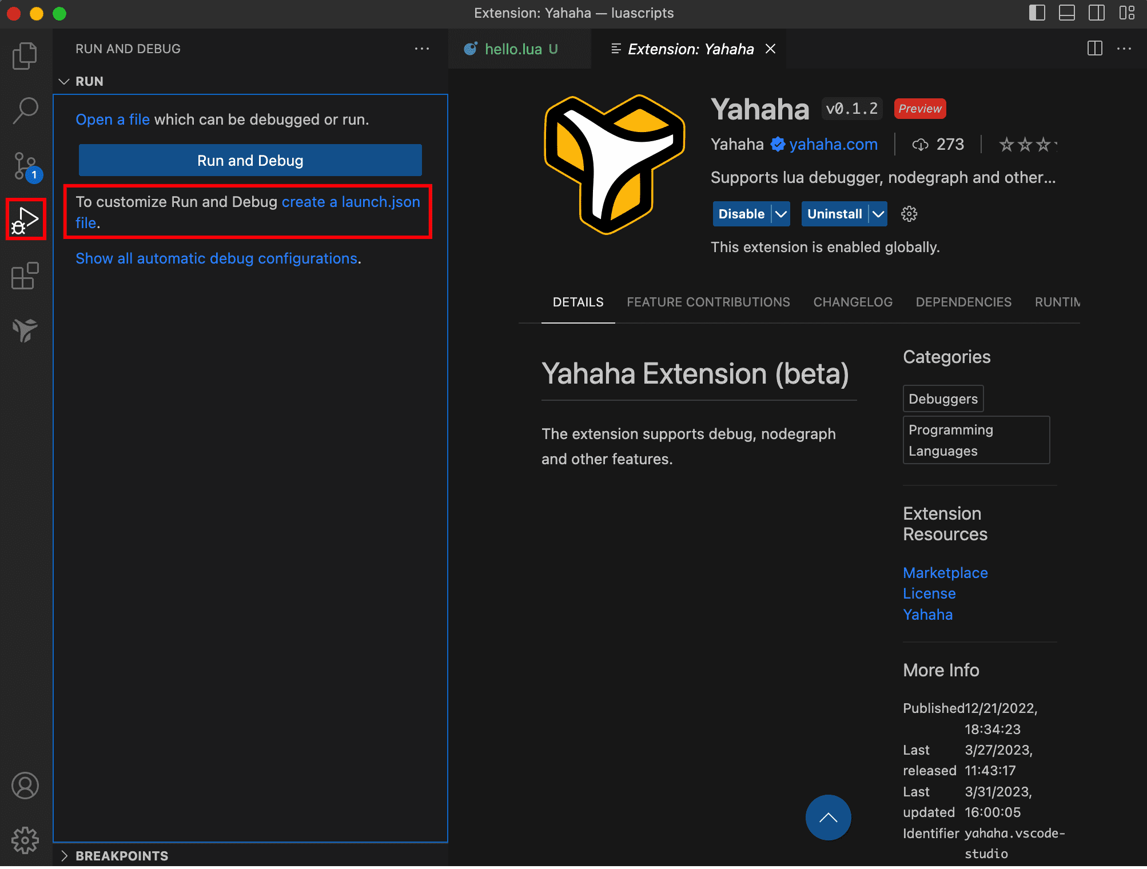Open the CHANGELOG tab
This screenshot has width=1147, height=869.
853,302
